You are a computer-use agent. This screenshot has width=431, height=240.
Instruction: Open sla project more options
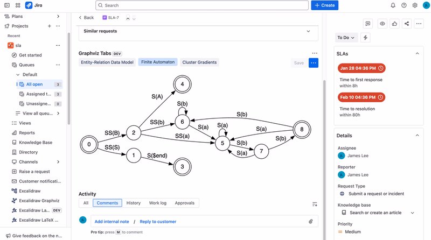click(58, 45)
